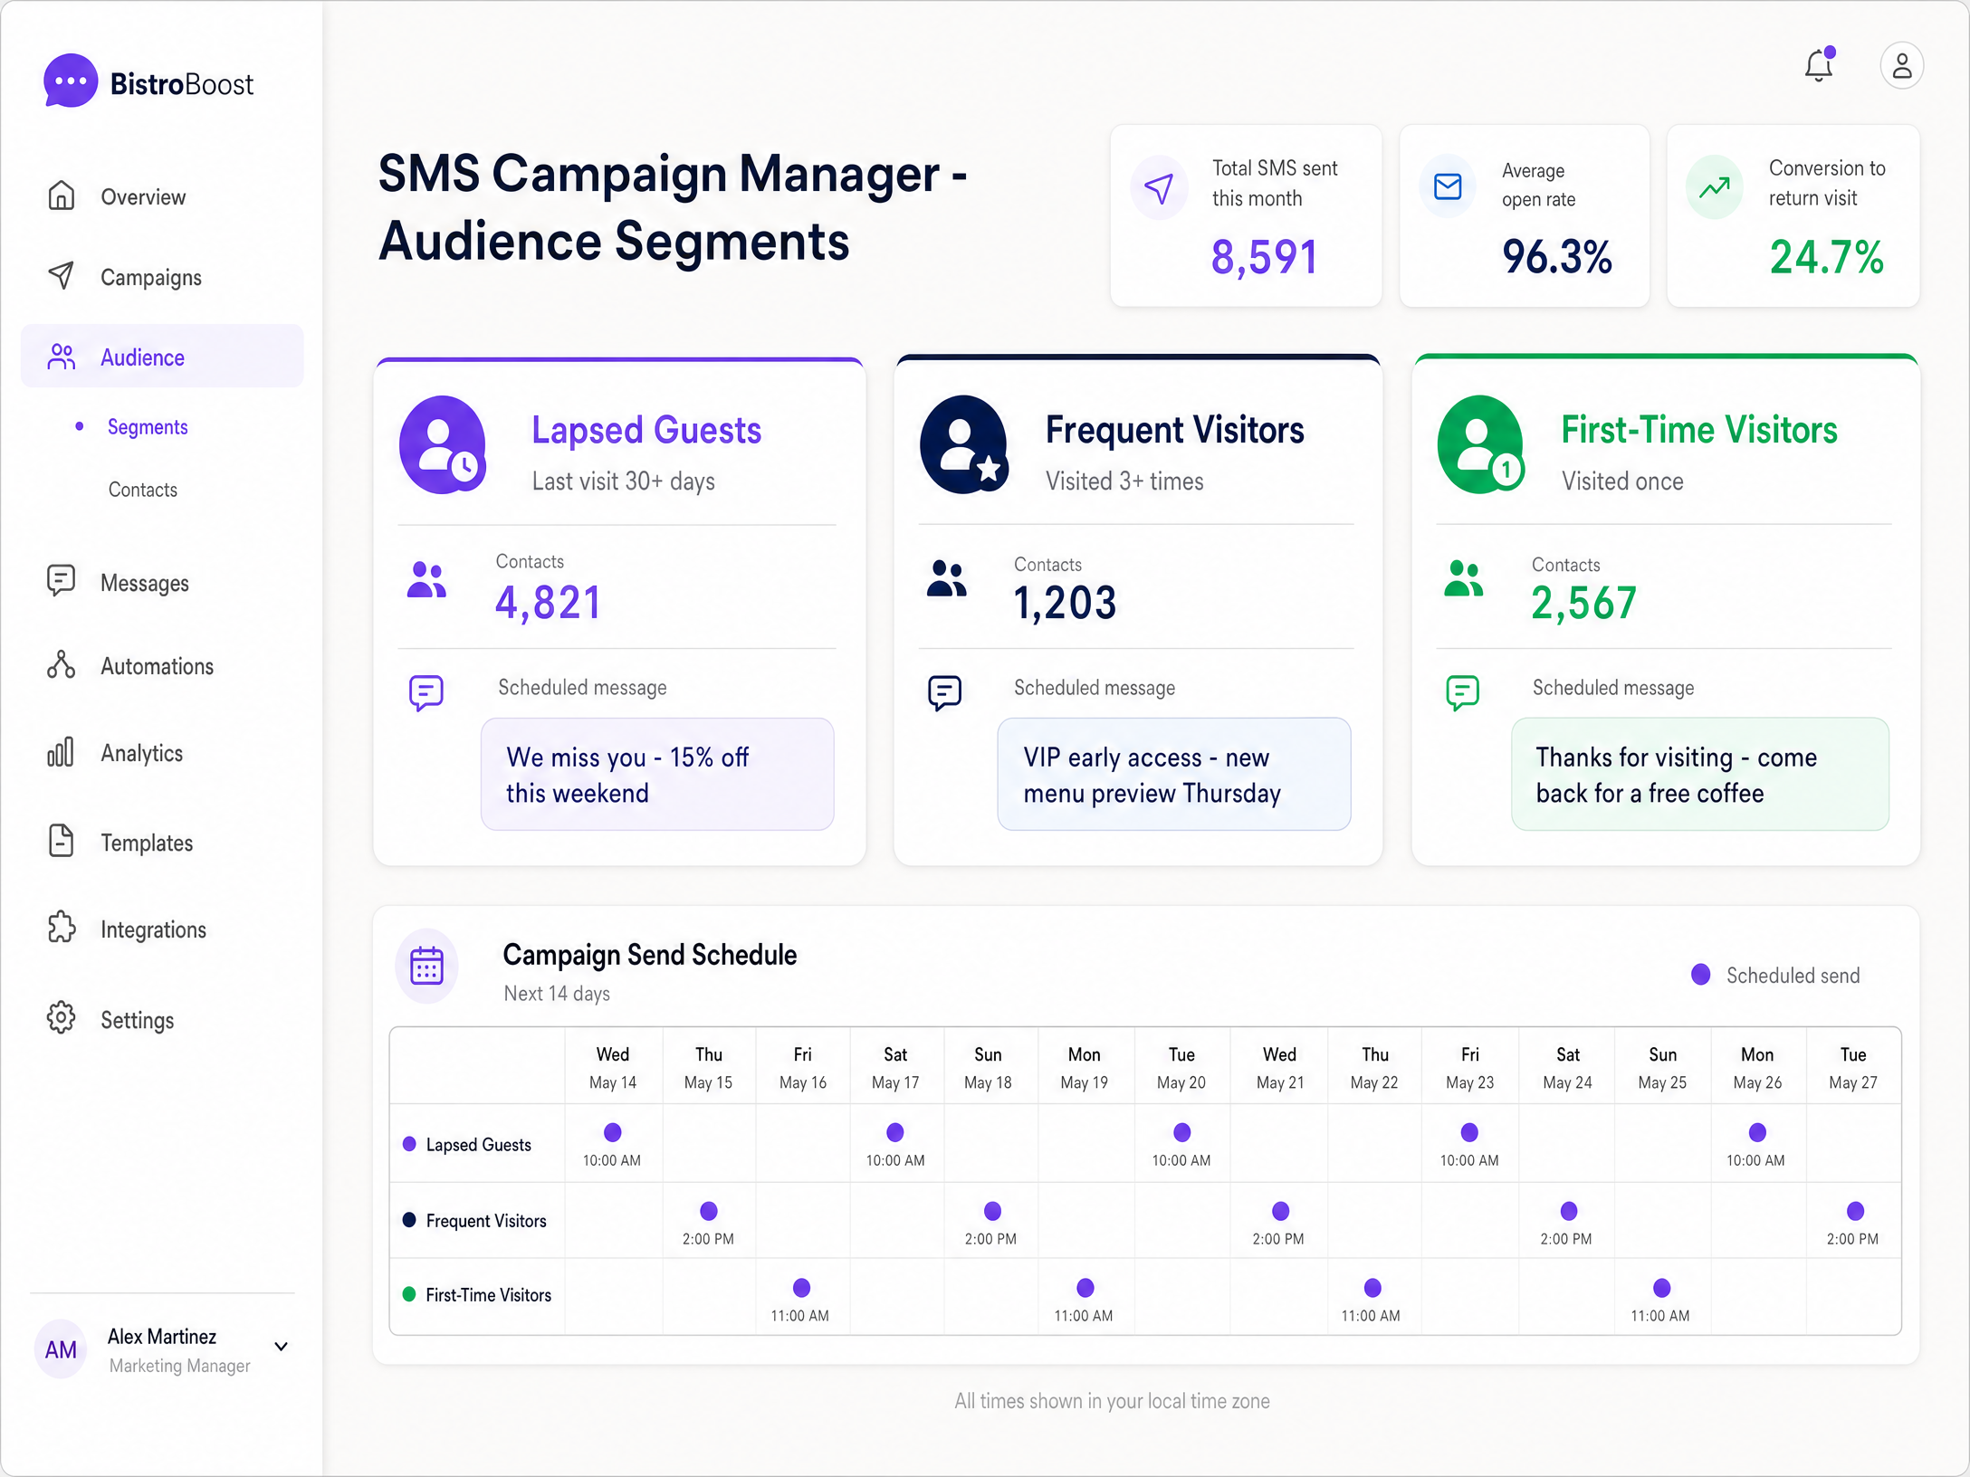Click the 8,591 total SMS value
This screenshot has width=1970, height=1477.
(1264, 257)
